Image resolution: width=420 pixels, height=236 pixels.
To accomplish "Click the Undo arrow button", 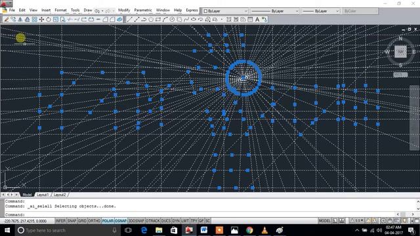I will coord(97,11).
